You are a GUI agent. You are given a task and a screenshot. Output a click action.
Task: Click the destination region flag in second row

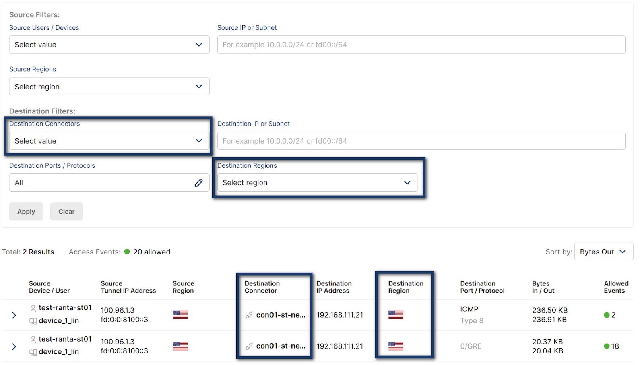point(396,346)
